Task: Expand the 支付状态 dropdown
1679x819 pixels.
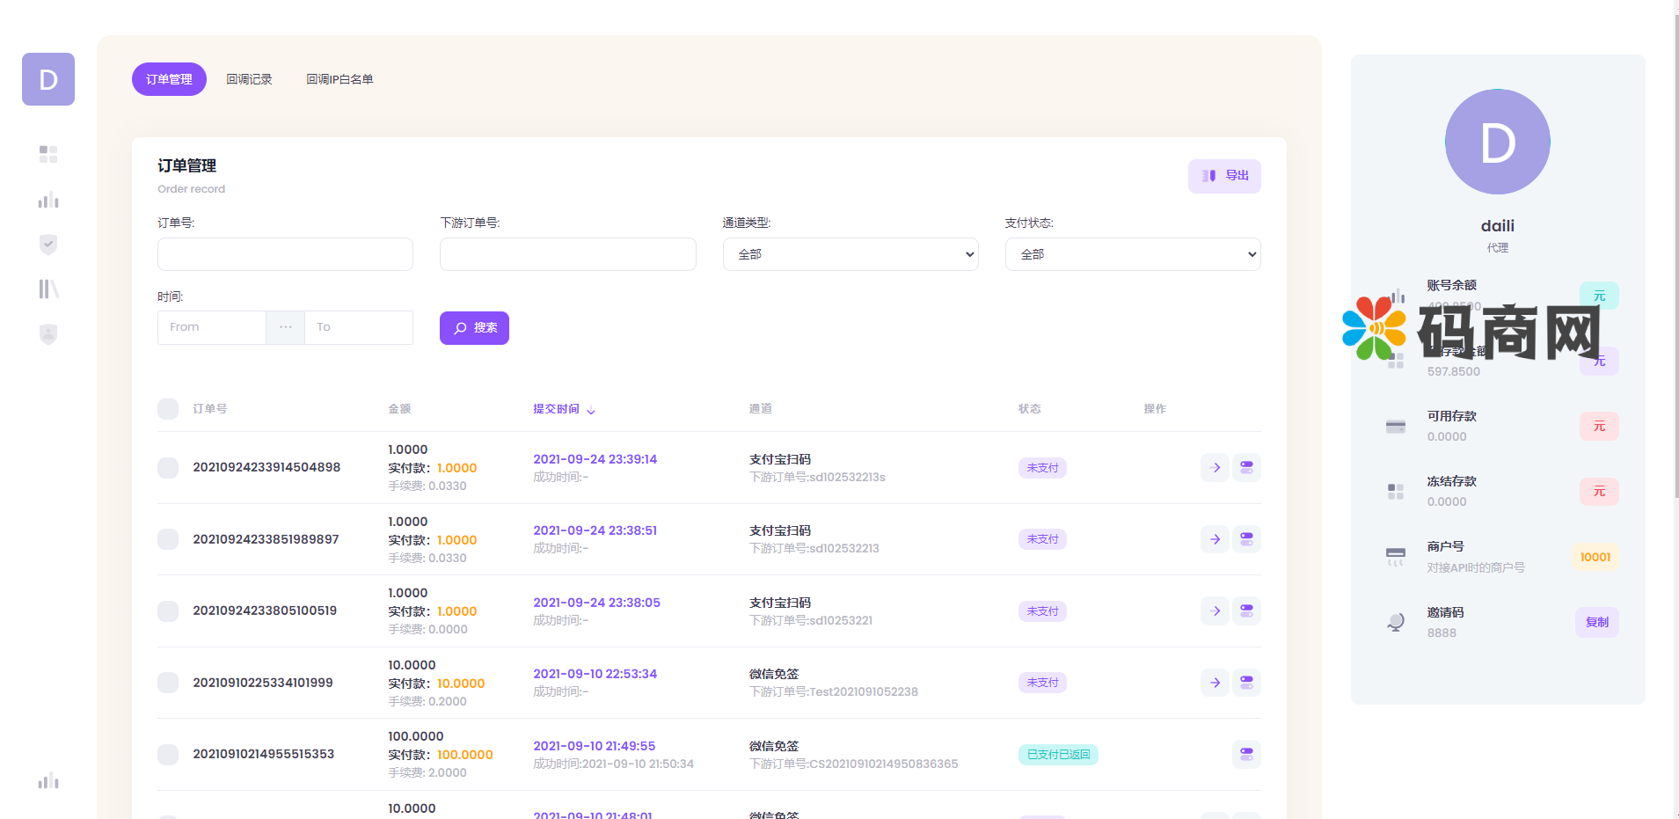Action: pos(1132,254)
